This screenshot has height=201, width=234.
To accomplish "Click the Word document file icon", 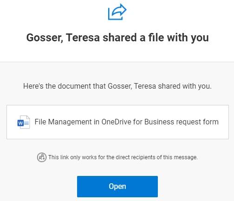I will pyautogui.click(x=24, y=122).
